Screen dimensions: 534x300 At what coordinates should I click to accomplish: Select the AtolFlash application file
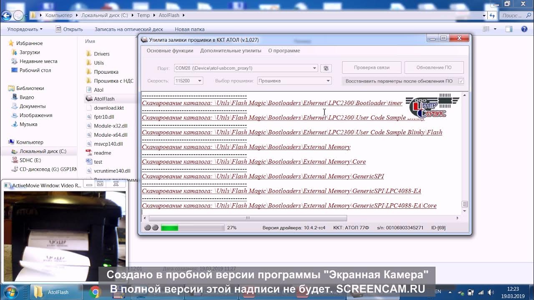104,99
